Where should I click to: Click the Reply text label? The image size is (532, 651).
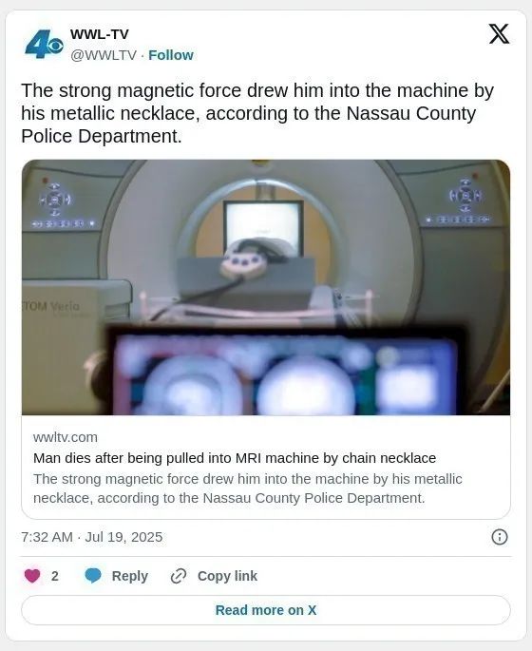[x=130, y=576]
